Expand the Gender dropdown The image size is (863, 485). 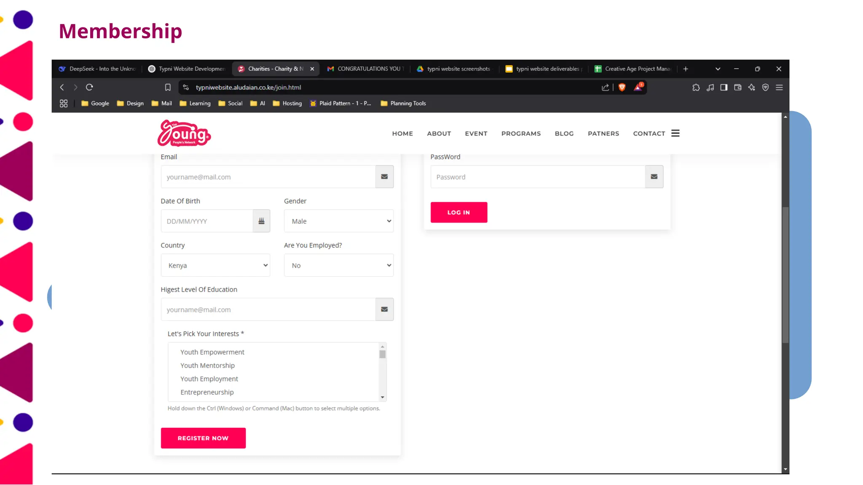(338, 221)
